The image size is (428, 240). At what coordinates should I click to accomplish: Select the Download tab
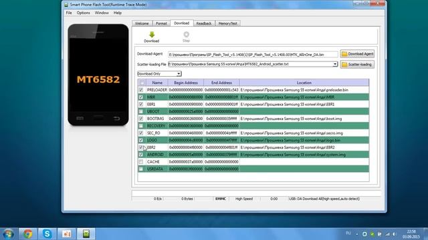pos(182,23)
